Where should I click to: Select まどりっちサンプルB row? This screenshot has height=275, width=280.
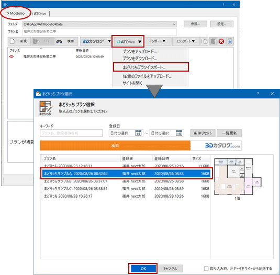pos(126,181)
